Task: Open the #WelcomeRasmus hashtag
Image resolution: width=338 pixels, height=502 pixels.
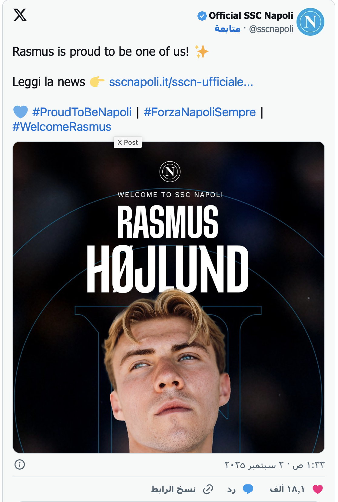Action: (62, 127)
